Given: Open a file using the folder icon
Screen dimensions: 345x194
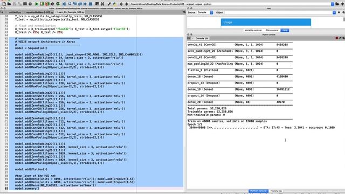Looking at the screenshot, I should tap(9, 4).
